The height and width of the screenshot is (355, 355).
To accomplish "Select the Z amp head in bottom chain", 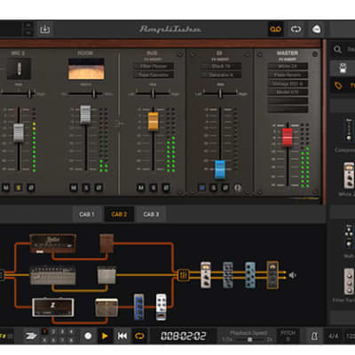I will (53, 307).
